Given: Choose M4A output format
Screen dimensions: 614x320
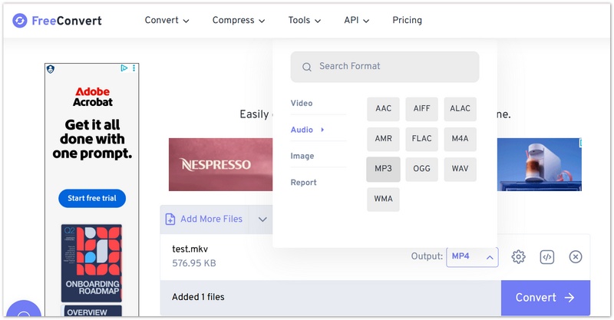Looking at the screenshot, I should (x=460, y=139).
